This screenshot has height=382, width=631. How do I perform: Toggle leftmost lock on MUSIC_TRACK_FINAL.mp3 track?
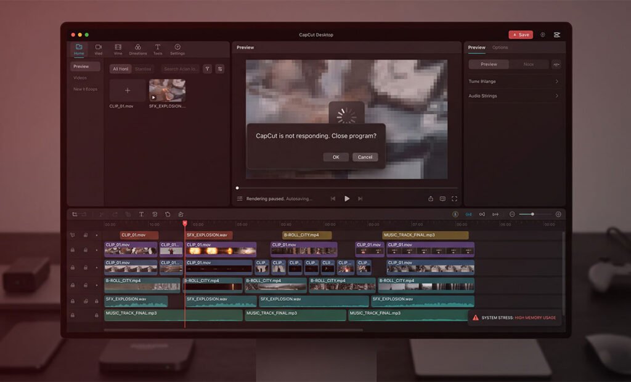73,316
